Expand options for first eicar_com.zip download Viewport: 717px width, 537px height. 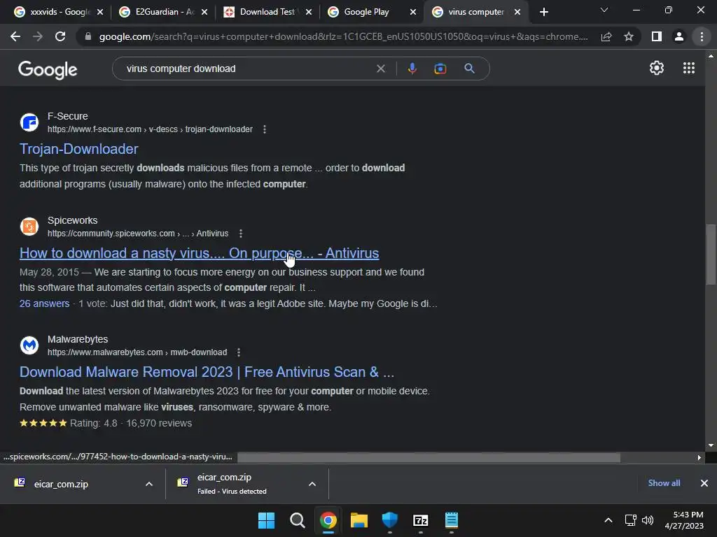[149, 484]
